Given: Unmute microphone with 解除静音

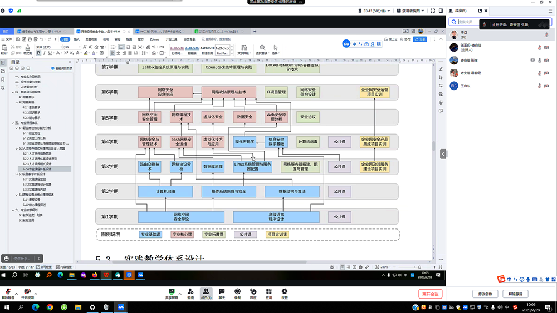Looking at the screenshot, I should 8,293.
